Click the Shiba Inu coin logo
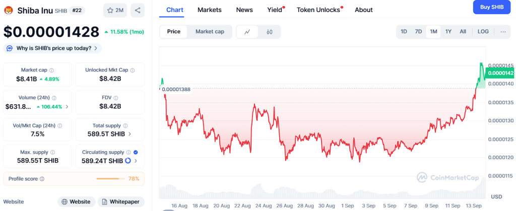Image resolution: width=516 pixels, height=211 pixels. [8, 11]
